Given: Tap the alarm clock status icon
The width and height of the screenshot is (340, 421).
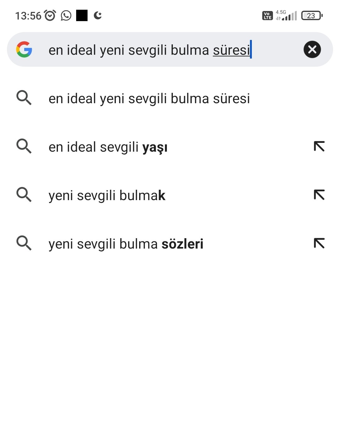Looking at the screenshot, I should click(x=50, y=15).
